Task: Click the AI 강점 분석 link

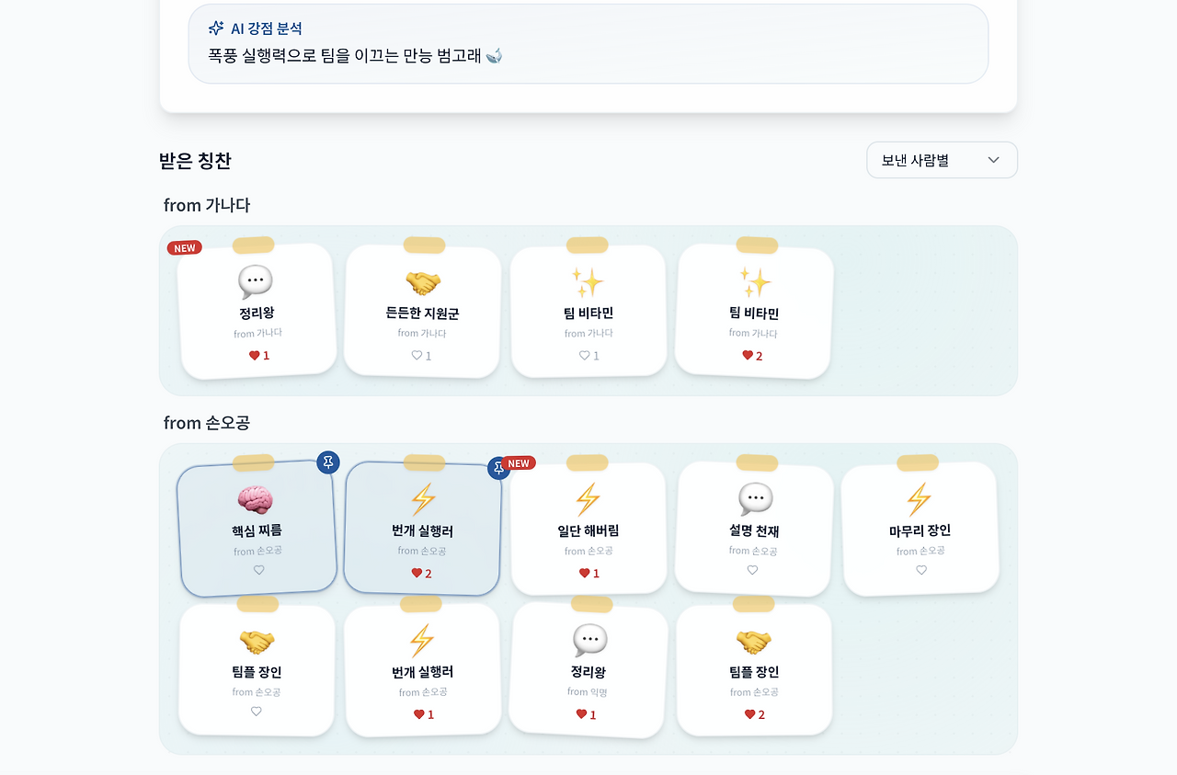Action: point(266,28)
